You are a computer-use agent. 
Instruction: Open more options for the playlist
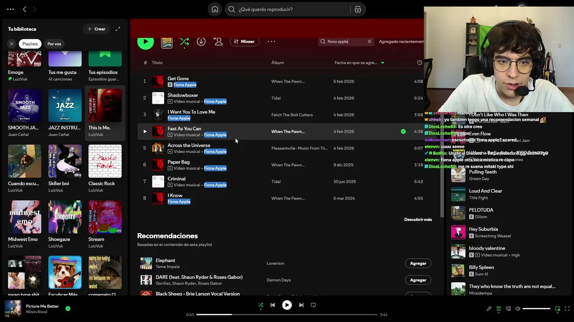[x=271, y=42]
